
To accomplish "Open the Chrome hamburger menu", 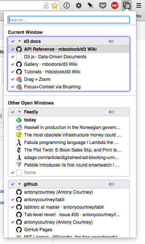I will (139, 6).
